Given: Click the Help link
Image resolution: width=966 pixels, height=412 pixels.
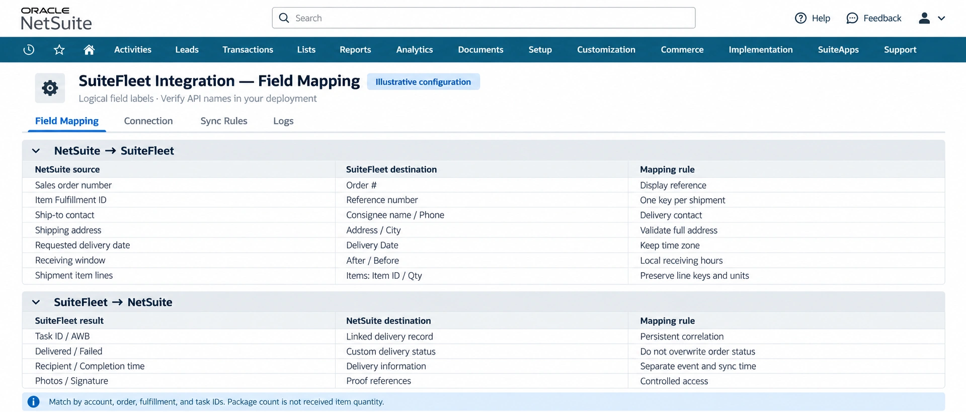Looking at the screenshot, I should pos(821,18).
